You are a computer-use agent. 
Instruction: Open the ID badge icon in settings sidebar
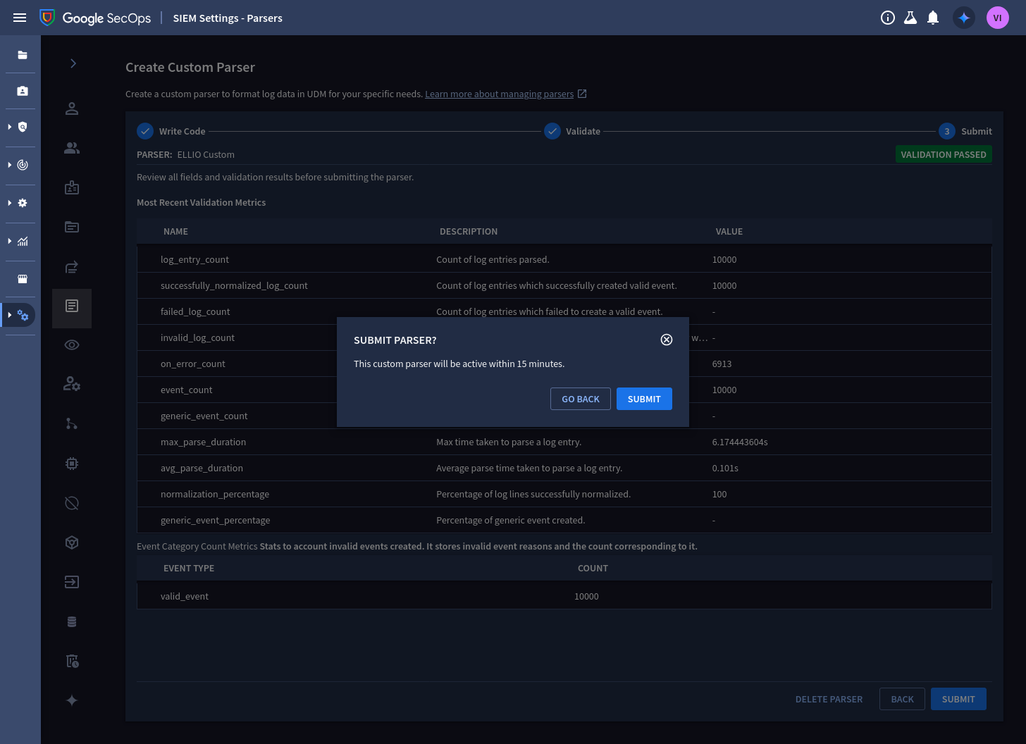[72, 187]
